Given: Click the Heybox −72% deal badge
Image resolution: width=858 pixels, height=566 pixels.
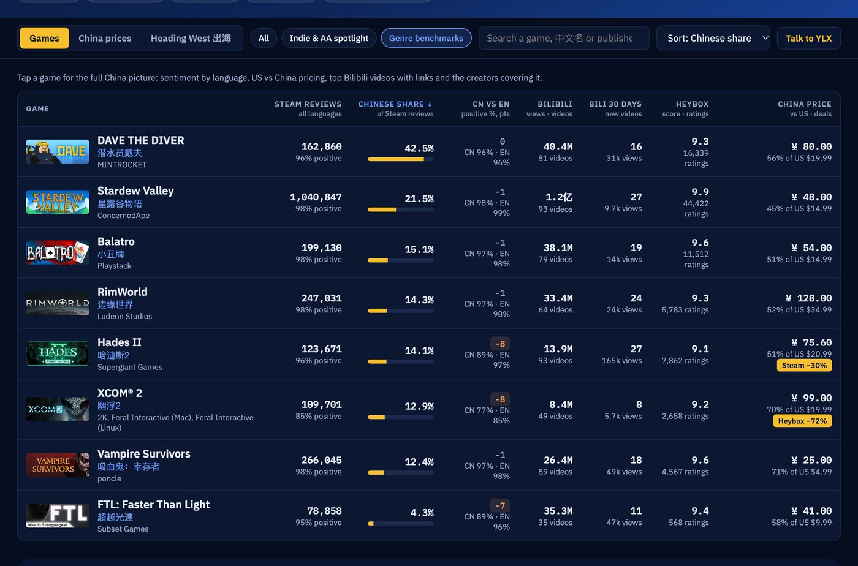Looking at the screenshot, I should [x=802, y=421].
